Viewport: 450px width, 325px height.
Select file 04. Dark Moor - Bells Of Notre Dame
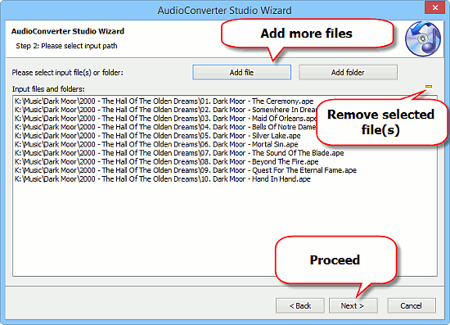coord(165,127)
